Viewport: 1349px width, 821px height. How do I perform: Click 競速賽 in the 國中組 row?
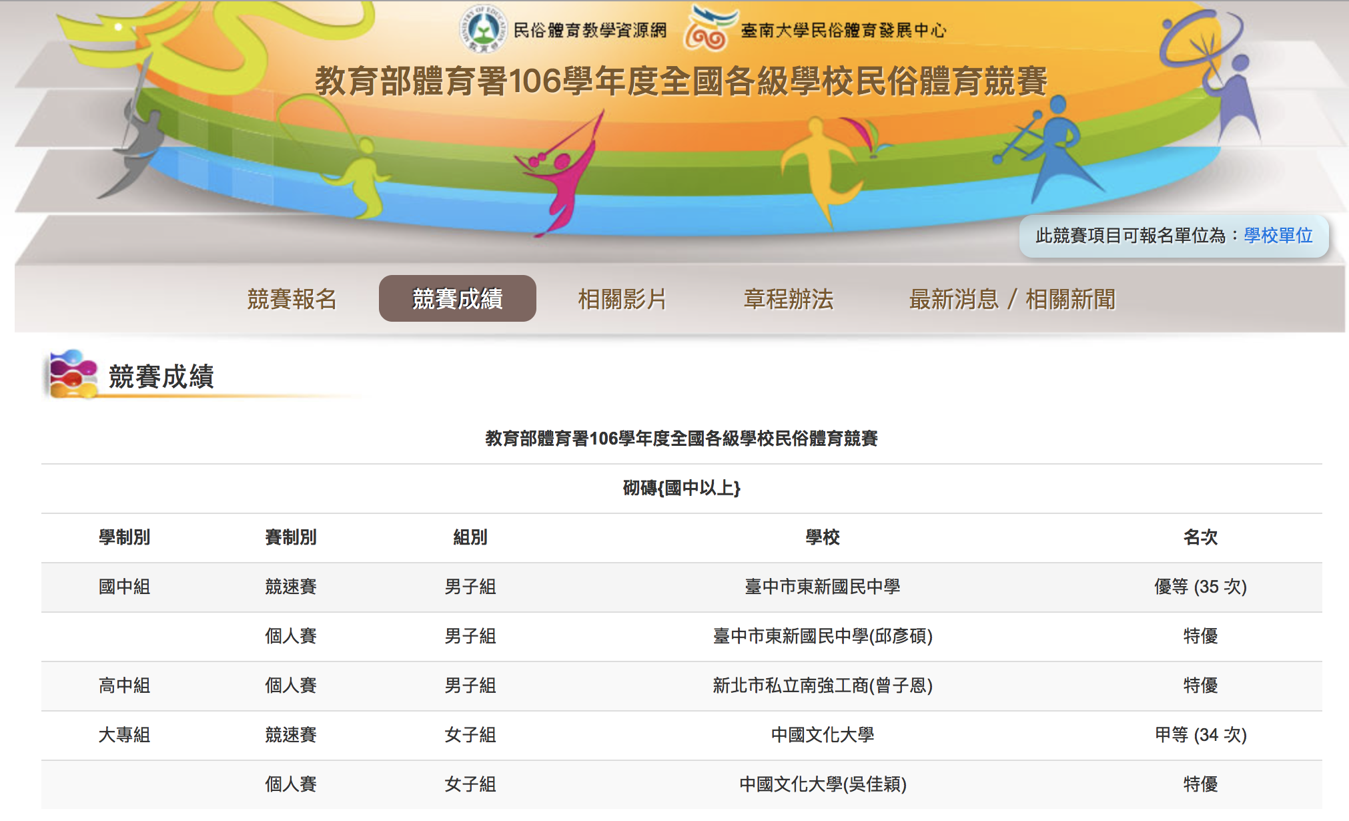[290, 587]
